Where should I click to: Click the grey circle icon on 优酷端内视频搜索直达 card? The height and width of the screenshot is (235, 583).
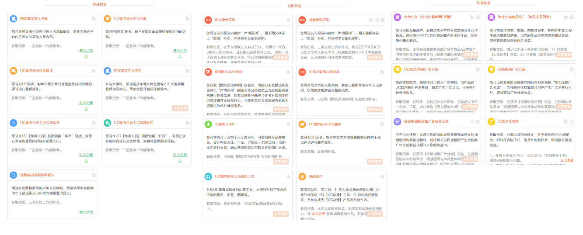pos(94,175)
